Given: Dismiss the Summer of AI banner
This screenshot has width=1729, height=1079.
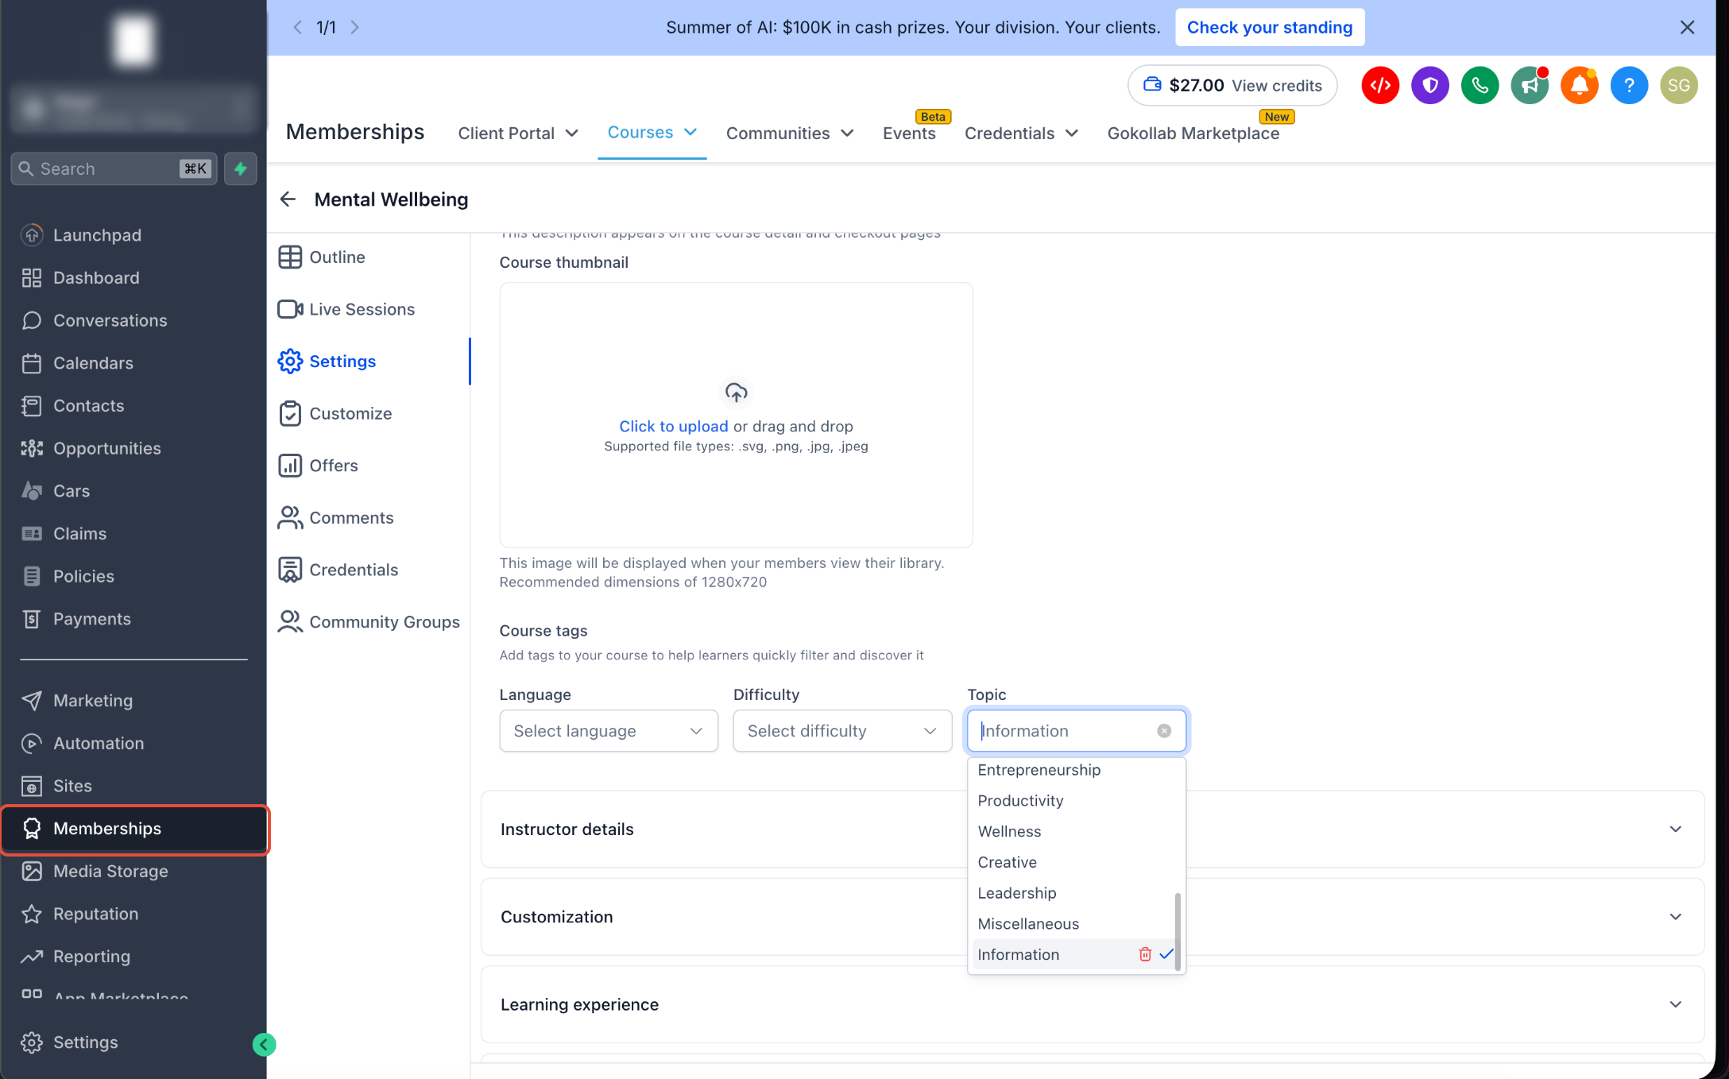Looking at the screenshot, I should (x=1688, y=27).
